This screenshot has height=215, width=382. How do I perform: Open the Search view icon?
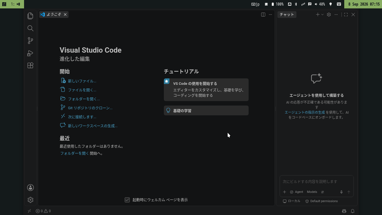pyautogui.click(x=30, y=28)
